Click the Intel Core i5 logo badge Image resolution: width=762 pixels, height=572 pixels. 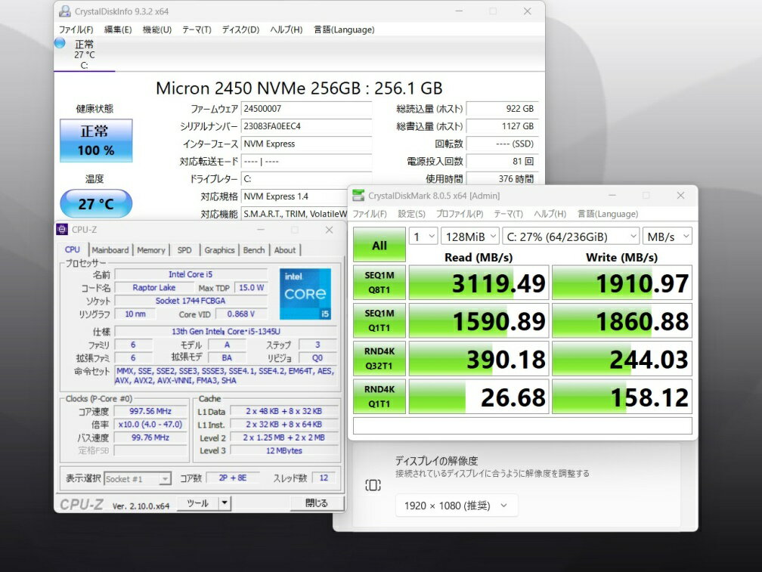tap(305, 294)
